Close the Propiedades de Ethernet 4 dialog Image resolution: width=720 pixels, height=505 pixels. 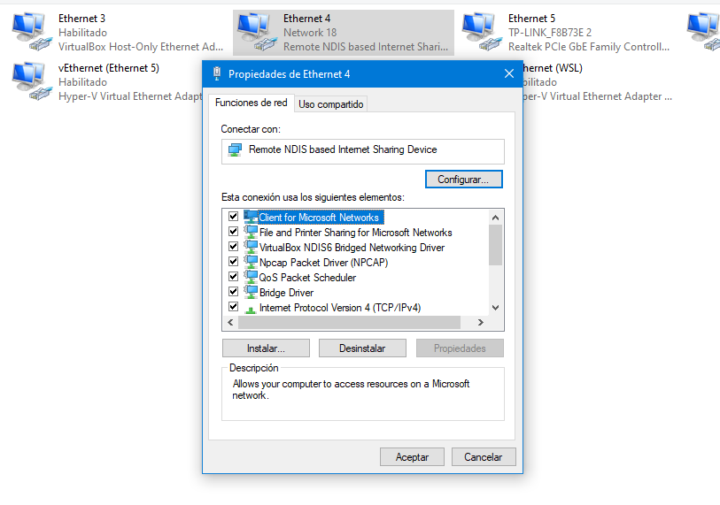(508, 73)
